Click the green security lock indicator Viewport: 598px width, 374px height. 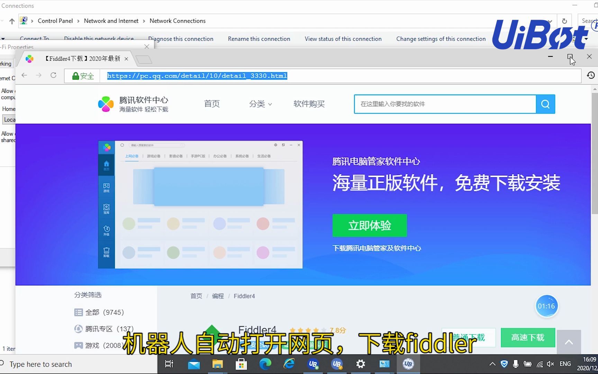(x=83, y=76)
